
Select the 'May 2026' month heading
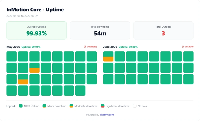[13, 47]
